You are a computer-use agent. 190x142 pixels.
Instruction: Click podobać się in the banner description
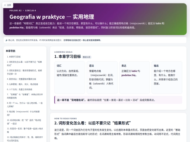(x=17, y=28)
